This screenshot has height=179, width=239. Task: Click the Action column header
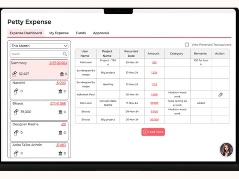pos(220,53)
